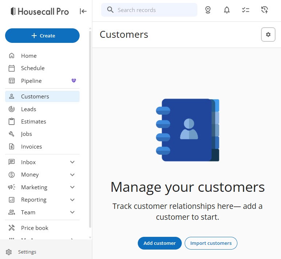281x259 pixels.
Task: Click the Money dollar icon
Action: [12, 175]
